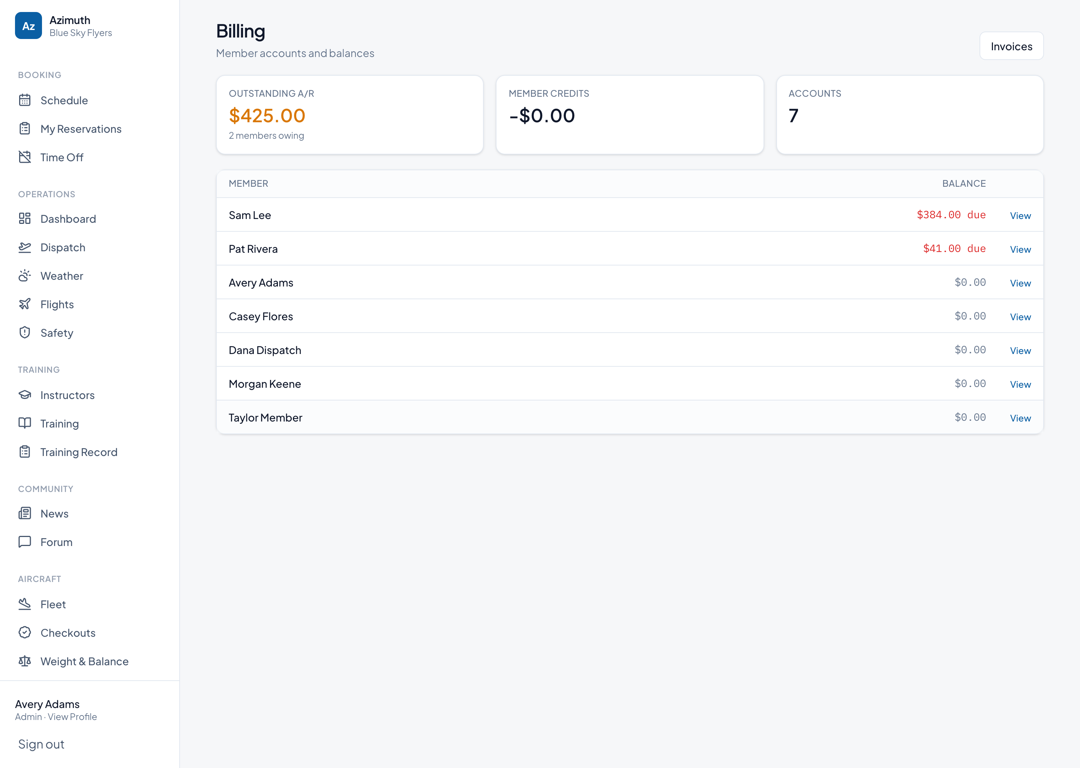Click the Time Off crossed-calendar icon
This screenshot has width=1080, height=768.
pyautogui.click(x=25, y=157)
